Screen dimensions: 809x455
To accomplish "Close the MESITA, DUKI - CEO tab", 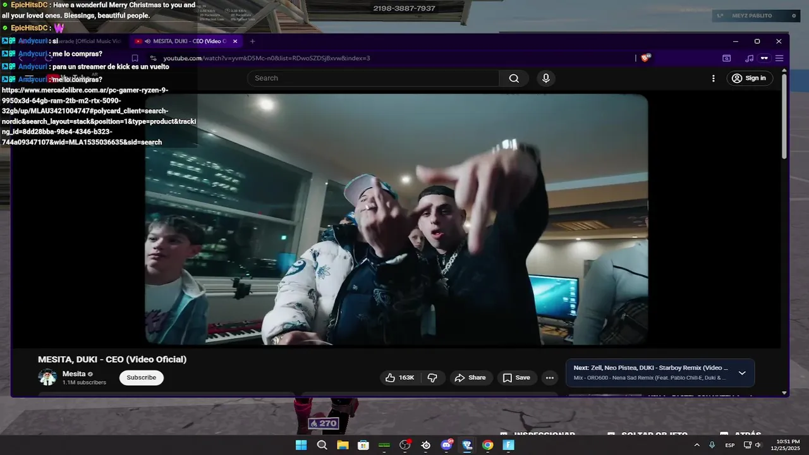I will click(235, 41).
